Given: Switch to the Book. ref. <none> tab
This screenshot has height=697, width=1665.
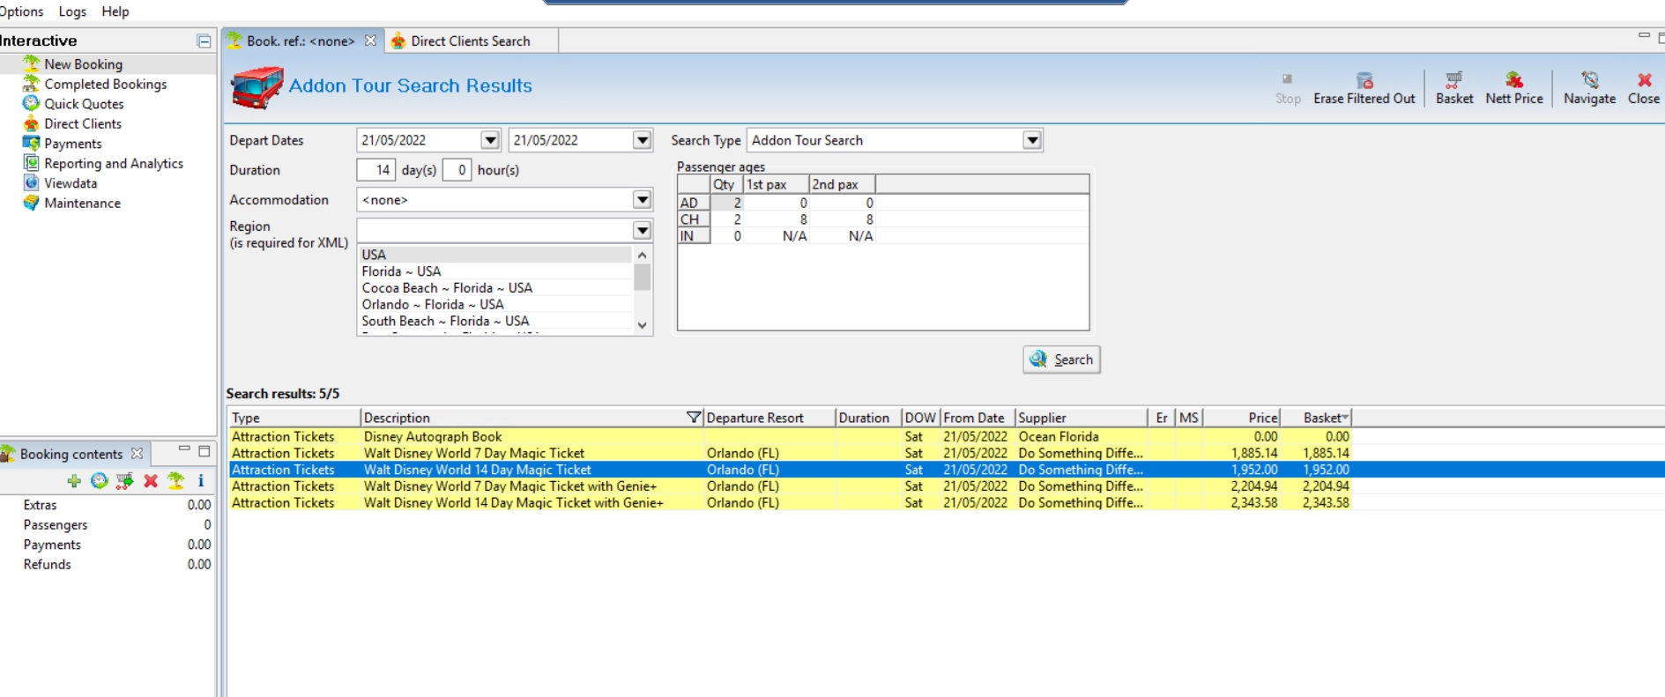Looking at the screenshot, I should [301, 41].
